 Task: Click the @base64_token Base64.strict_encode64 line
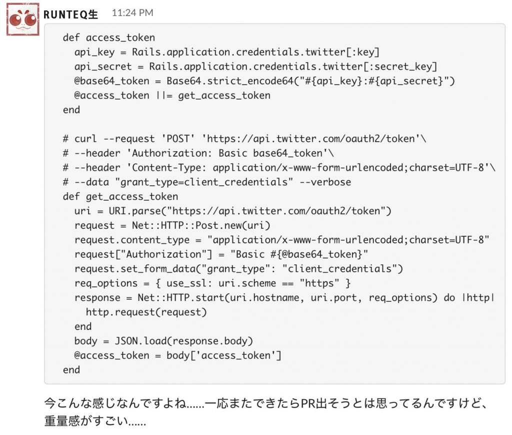(x=264, y=81)
